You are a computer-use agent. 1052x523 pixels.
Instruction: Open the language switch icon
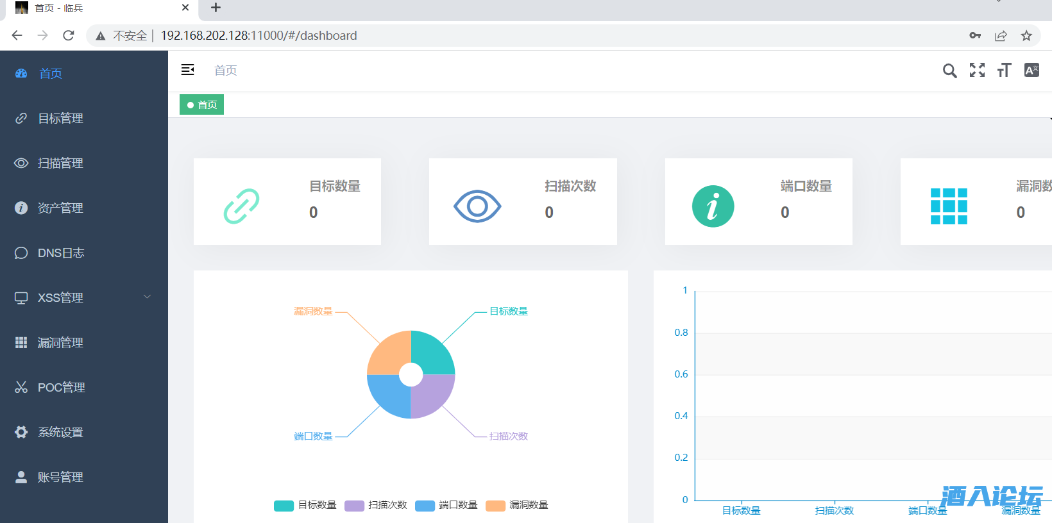pos(1031,71)
